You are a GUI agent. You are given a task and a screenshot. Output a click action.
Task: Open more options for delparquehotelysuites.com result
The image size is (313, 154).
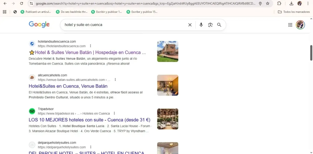pos(91,147)
